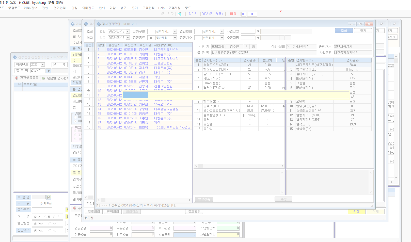The width and height of the screenshot is (411, 242).
Task: Open the 통계 menu
Action: pyautogui.click(x=135, y=8)
